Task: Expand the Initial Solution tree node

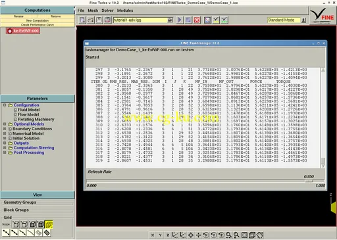Action: 5,138
